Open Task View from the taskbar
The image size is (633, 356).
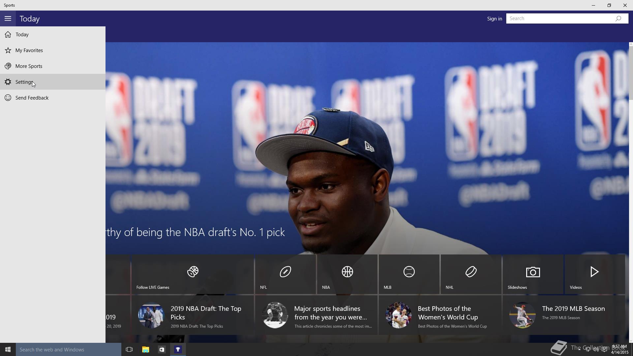tap(129, 349)
